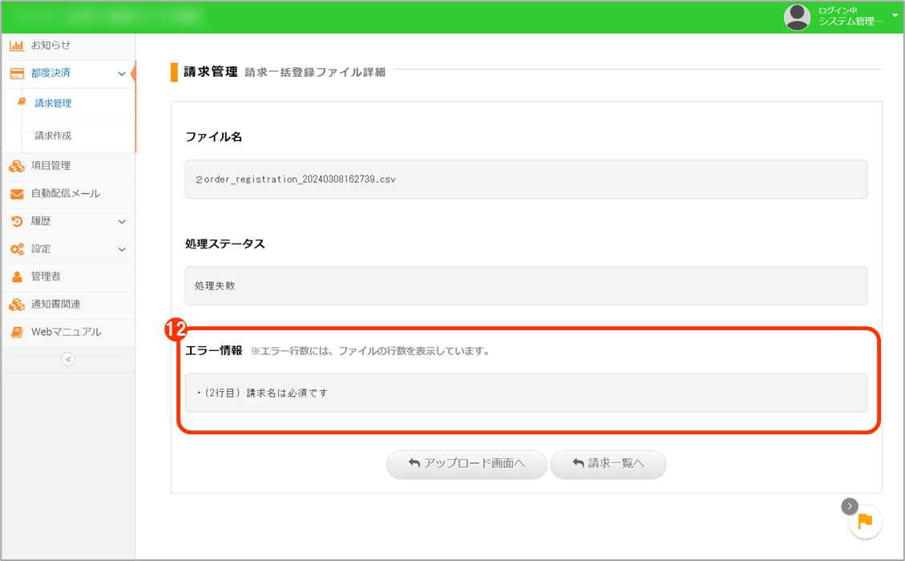
Task: Collapse sidebar with double-arrow button
Action: (x=68, y=359)
